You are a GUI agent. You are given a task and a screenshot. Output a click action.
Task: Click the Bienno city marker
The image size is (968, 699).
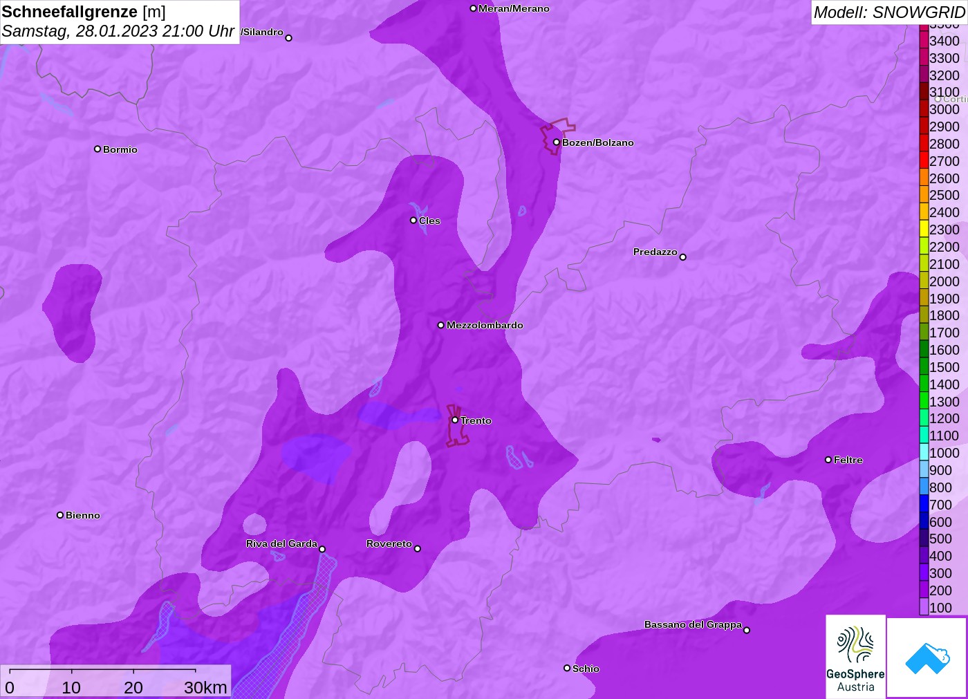pyautogui.click(x=60, y=515)
